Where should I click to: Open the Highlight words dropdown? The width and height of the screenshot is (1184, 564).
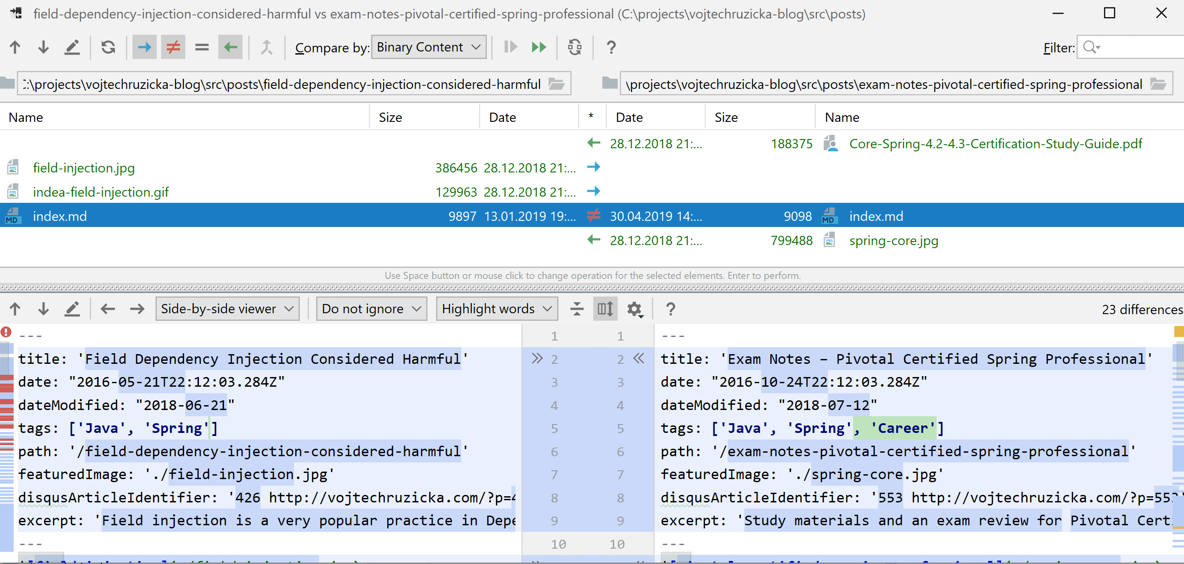(496, 309)
